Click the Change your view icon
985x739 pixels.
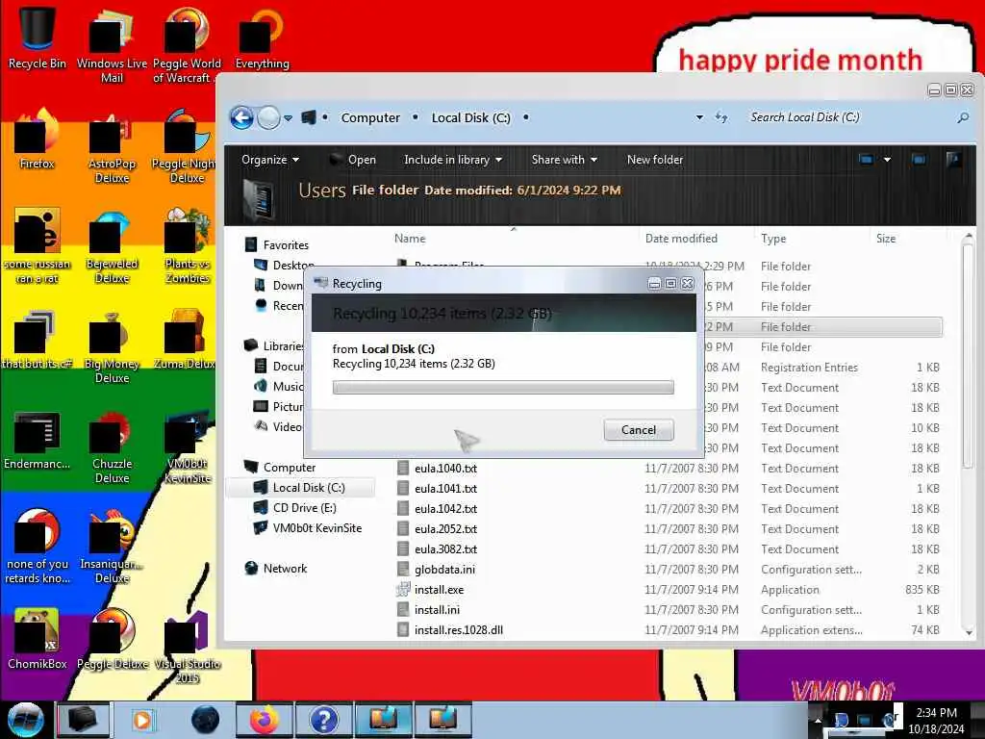867,160
